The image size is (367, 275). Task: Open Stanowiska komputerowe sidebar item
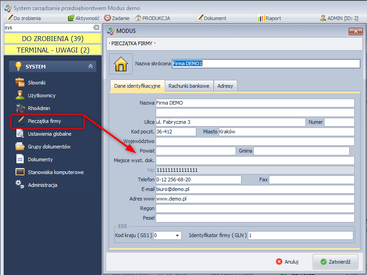point(55,172)
